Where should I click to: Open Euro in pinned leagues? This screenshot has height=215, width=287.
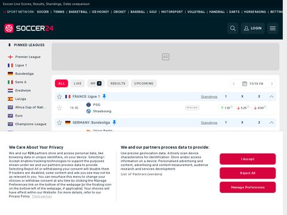pyautogui.click(x=19, y=116)
